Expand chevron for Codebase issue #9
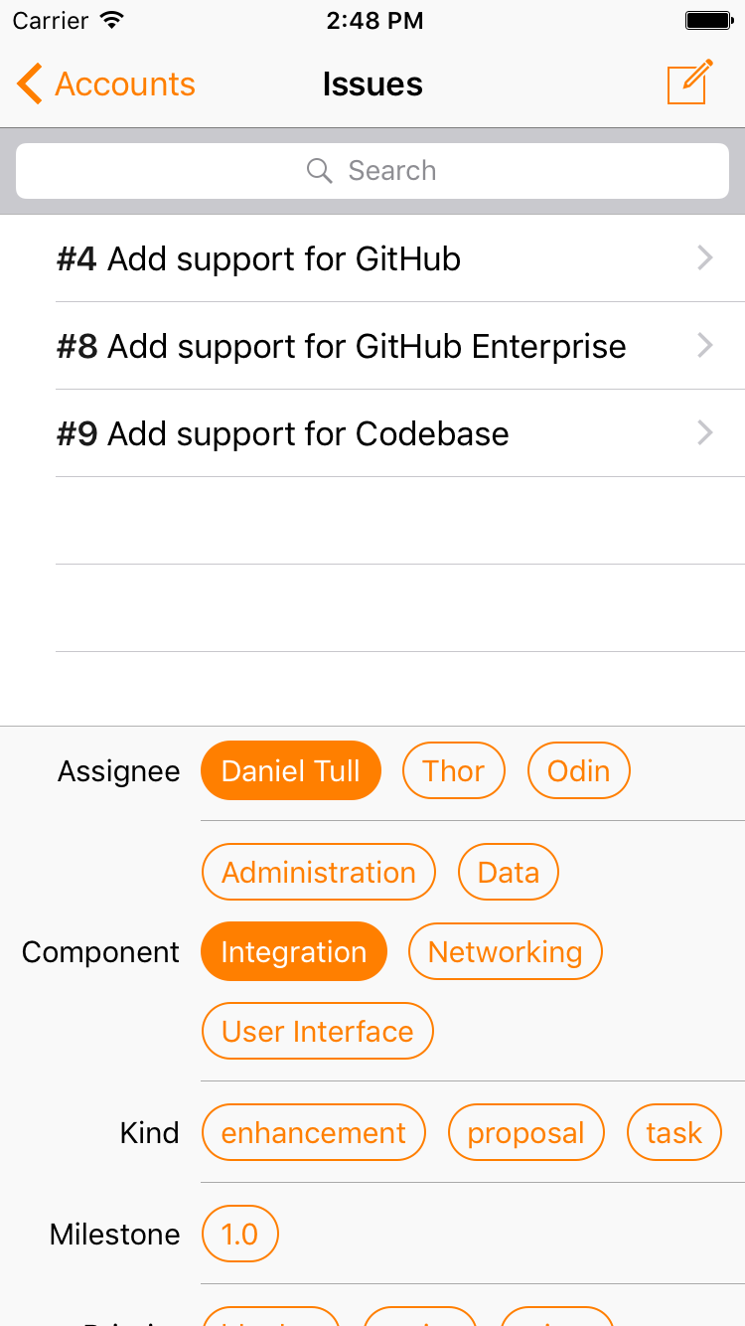Screen dimensions: 745x1326 pyautogui.click(x=705, y=433)
